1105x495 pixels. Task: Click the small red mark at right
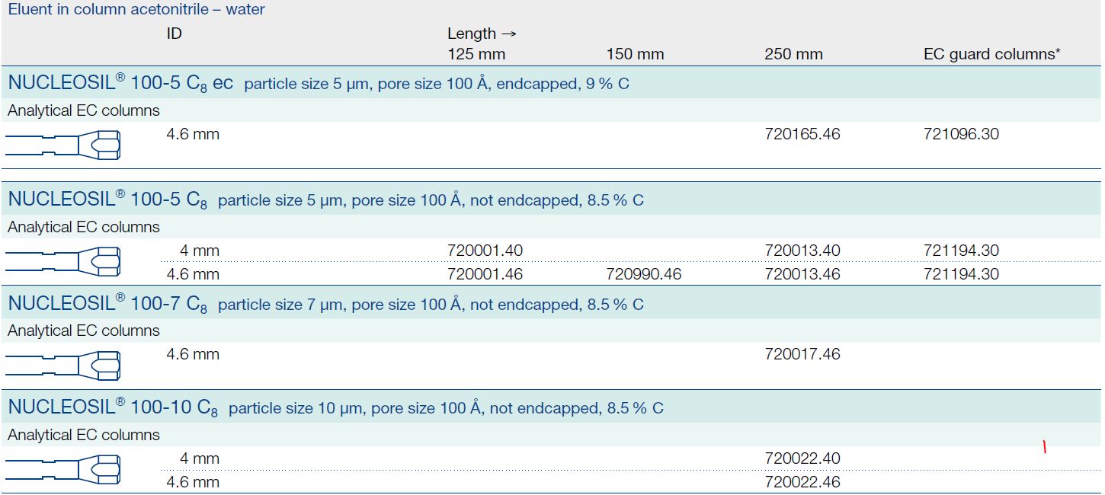1044,448
